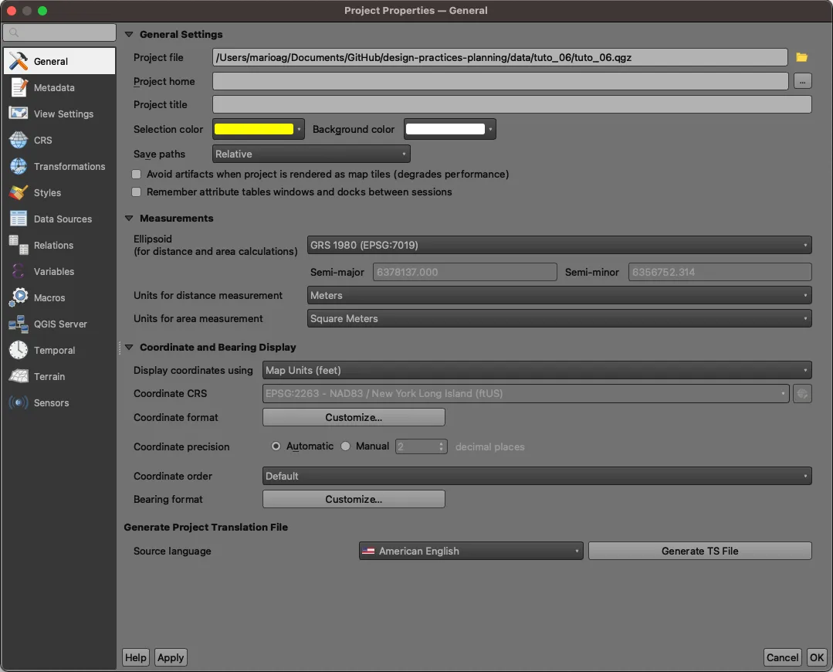The image size is (833, 672).
Task: Select Manual coordinate precision
Action: tap(346, 446)
